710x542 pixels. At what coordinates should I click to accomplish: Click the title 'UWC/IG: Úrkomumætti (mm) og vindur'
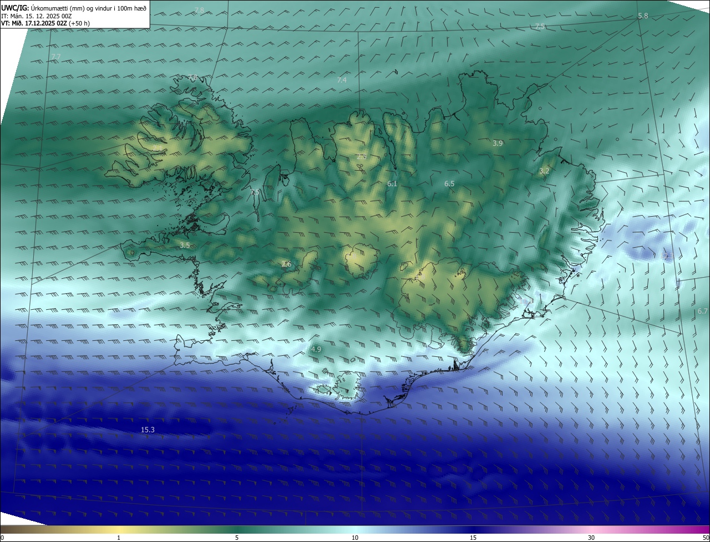(74, 7)
